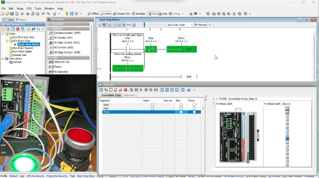
Task: Click the red delete icon in Task Management
Action: point(18,29)
